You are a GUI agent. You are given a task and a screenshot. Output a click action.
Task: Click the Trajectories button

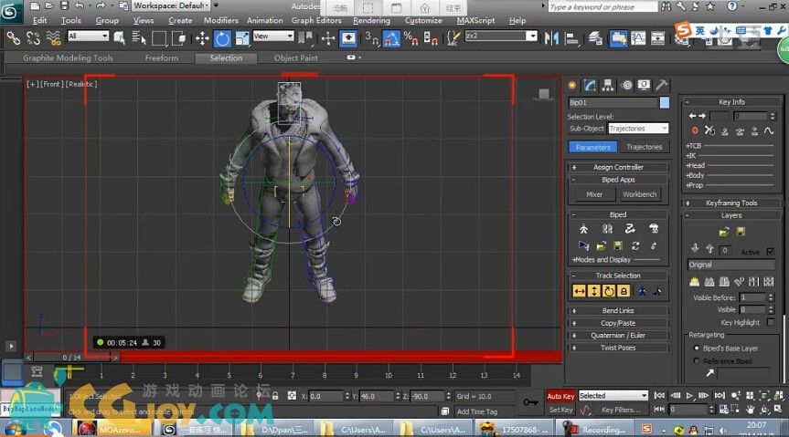[644, 147]
